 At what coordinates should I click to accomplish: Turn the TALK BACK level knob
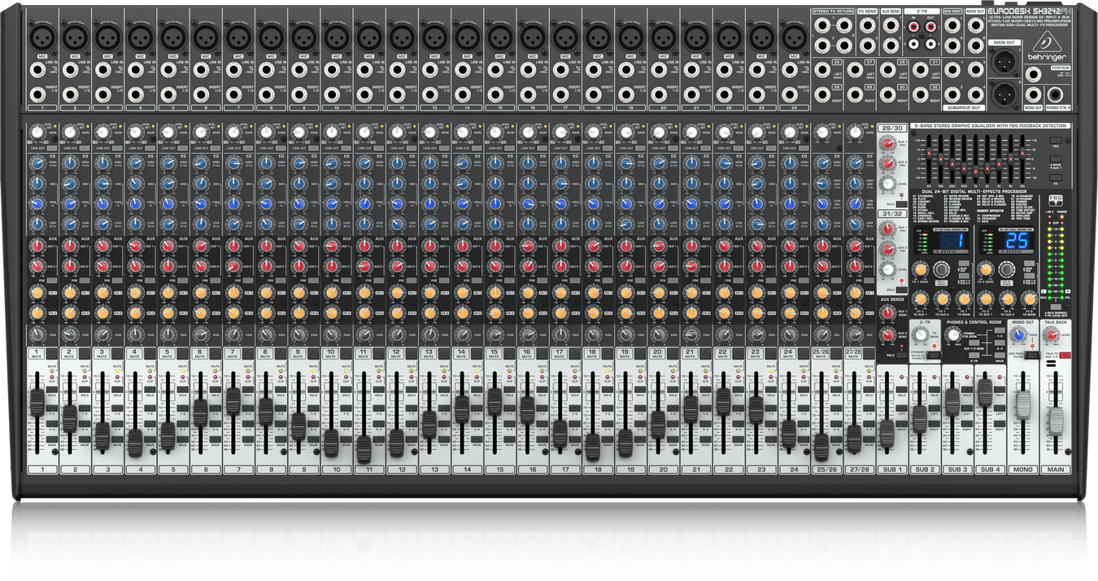tap(1052, 334)
